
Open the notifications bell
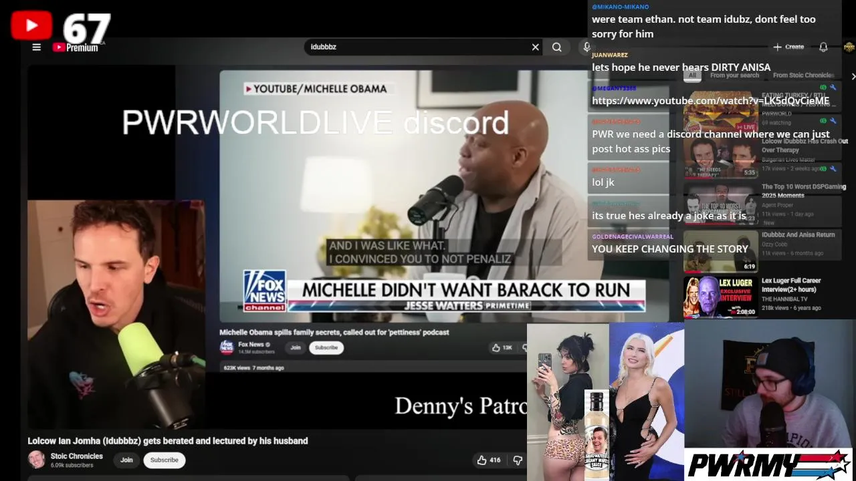[823, 47]
